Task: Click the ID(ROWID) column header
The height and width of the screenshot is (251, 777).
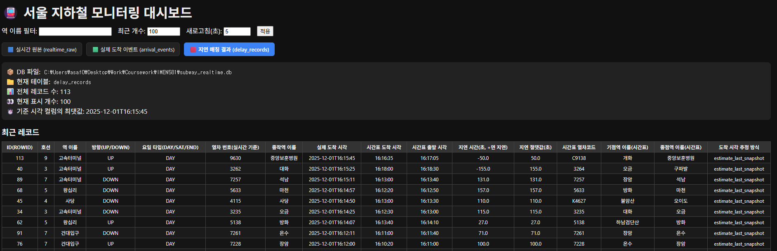Action: click(x=19, y=148)
